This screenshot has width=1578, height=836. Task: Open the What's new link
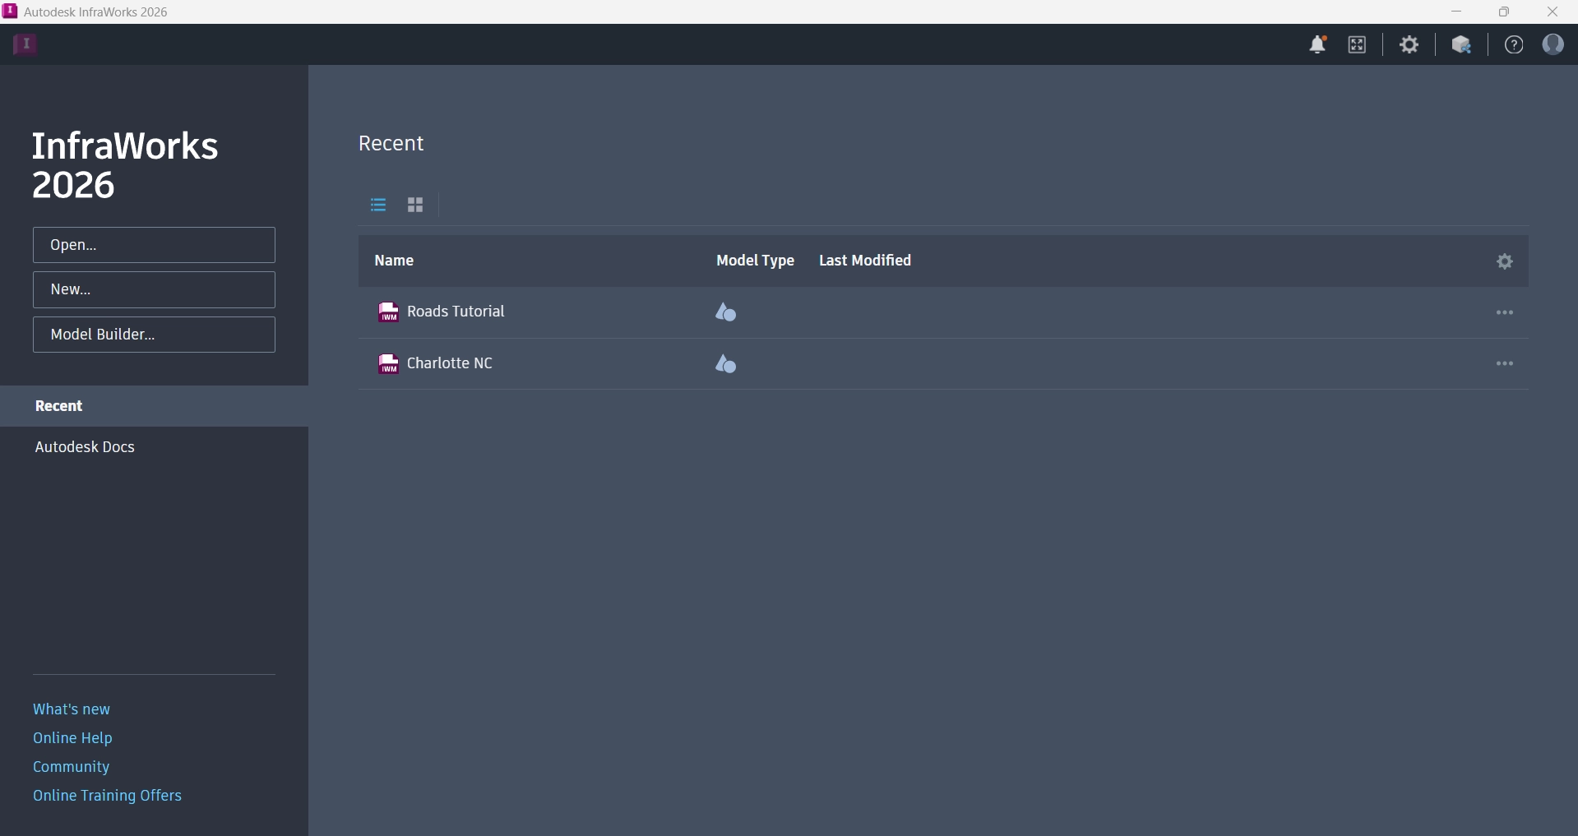click(72, 709)
